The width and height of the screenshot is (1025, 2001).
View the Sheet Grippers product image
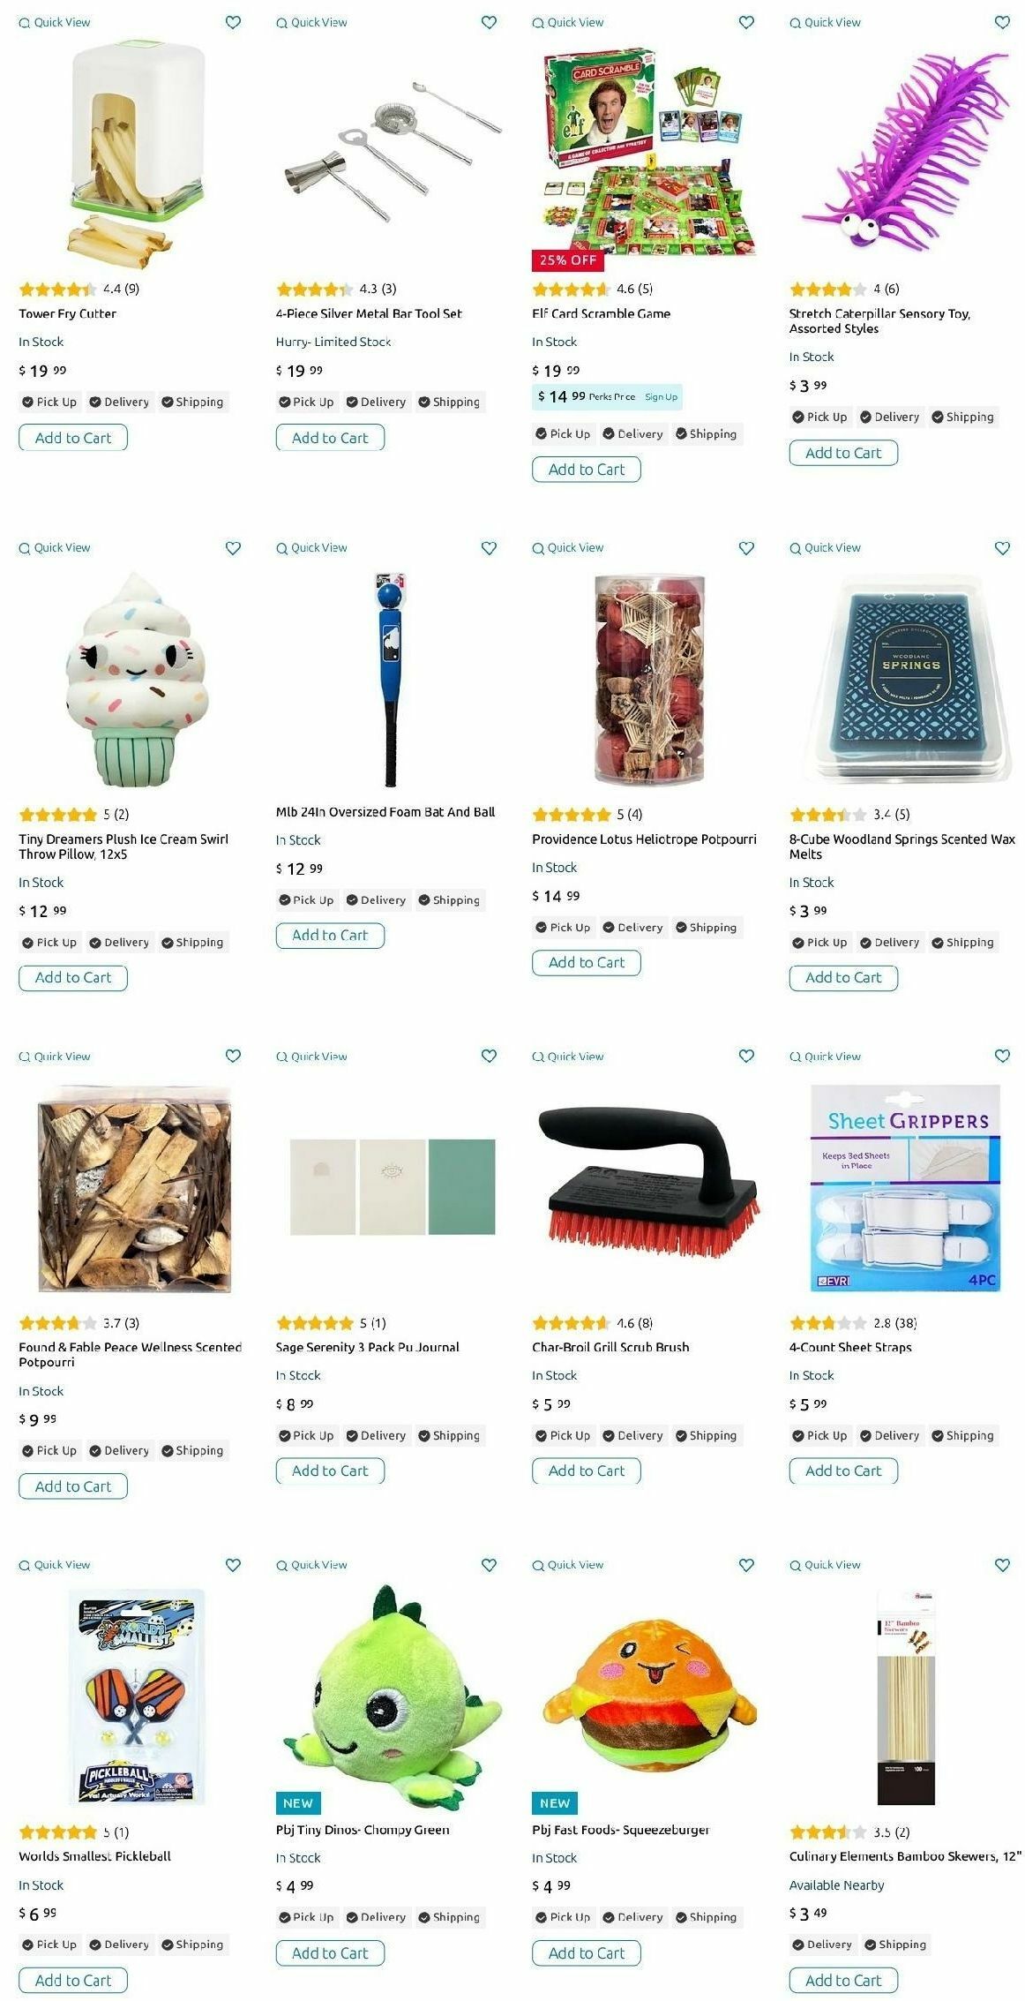tap(906, 1187)
